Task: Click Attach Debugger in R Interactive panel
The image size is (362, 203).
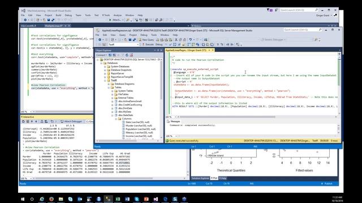Action: point(71,121)
